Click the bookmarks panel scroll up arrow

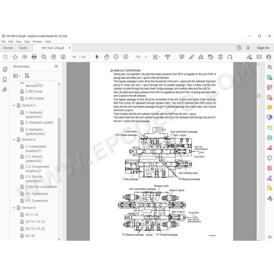(59, 84)
